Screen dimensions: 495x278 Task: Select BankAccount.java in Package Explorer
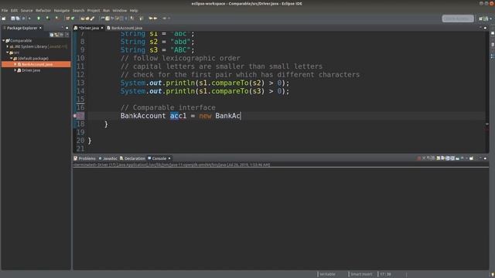tap(37, 64)
